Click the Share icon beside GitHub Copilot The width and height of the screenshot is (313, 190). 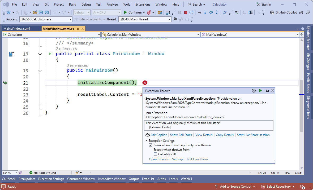301,12
